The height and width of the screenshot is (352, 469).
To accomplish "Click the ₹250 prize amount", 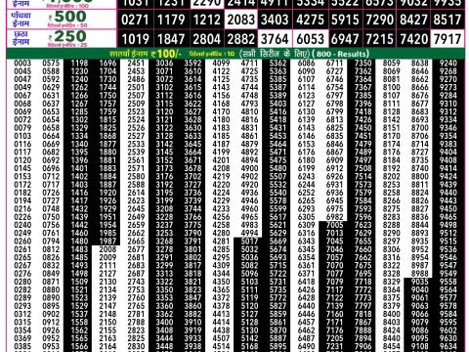I will coord(67,36).
